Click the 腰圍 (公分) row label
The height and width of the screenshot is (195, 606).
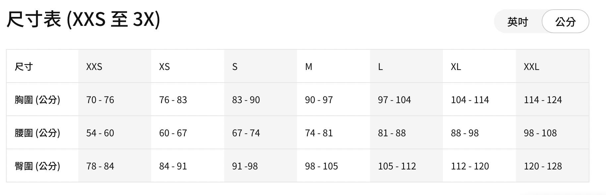point(37,133)
